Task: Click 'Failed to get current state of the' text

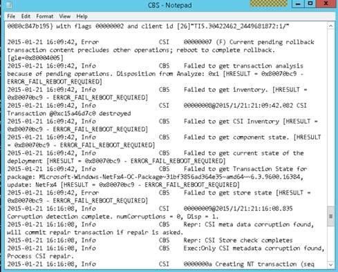Action: [x=243, y=153]
